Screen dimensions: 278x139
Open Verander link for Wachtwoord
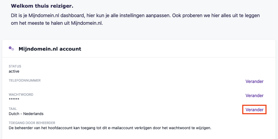coord(254,95)
